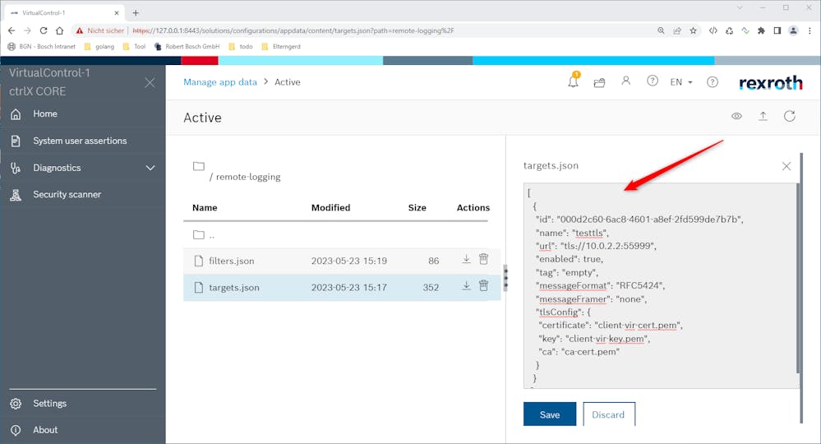This screenshot has height=444, width=821.
Task: Click the Name column header
Action: pos(205,207)
